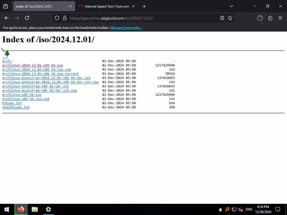The image size is (287, 215).
Task: Open archlinux-2024.12.01-x86_64.iso.sig link
Action: coord(37,69)
